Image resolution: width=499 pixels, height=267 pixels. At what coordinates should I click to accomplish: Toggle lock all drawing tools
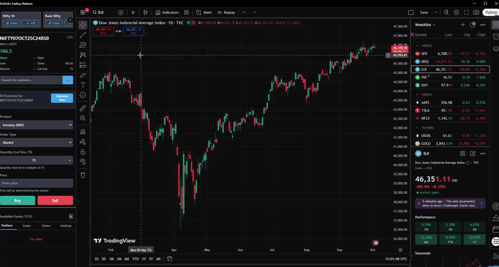(x=83, y=152)
